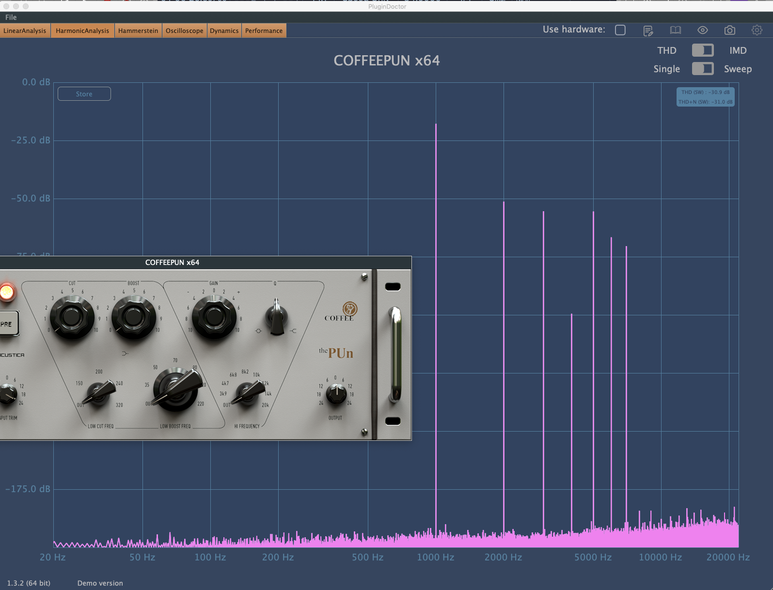Viewport: 773px width, 590px height.
Task: Open the Hammerstein tab
Action: (x=138, y=31)
